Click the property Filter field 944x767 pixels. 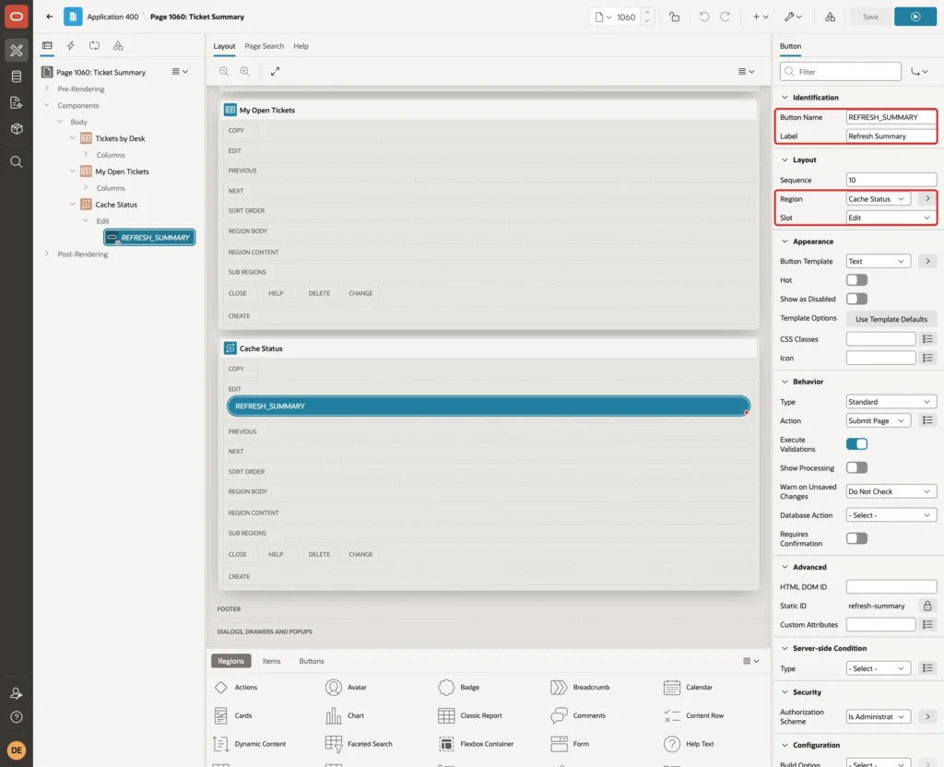click(x=841, y=72)
